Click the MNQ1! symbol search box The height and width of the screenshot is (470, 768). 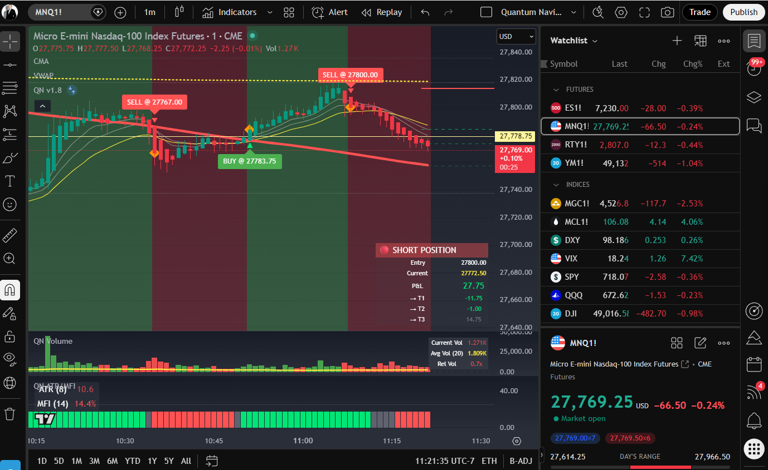tap(67, 12)
